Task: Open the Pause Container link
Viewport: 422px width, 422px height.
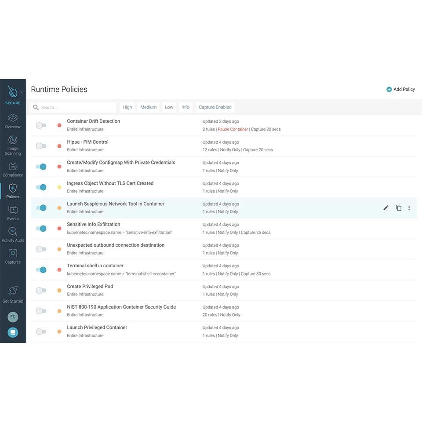Action: click(x=233, y=129)
